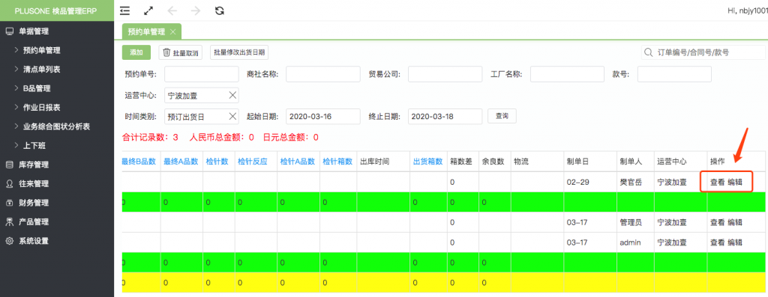768x297 pixels.
Task: Expand the 业务综合图状分析表 sidebar chevron
Action: point(16,126)
